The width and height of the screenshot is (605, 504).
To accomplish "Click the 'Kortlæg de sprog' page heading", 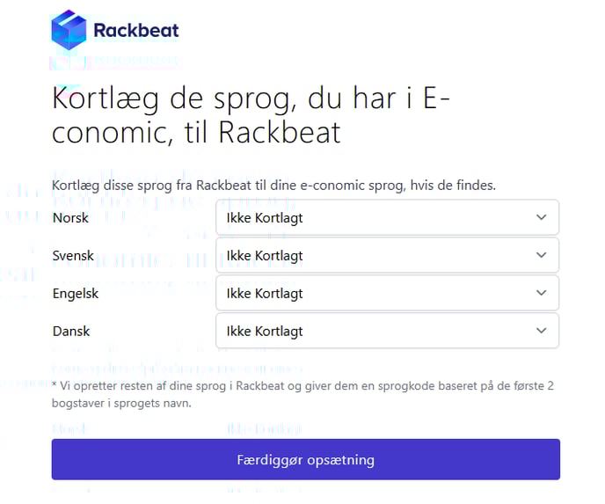I will pyautogui.click(x=251, y=114).
